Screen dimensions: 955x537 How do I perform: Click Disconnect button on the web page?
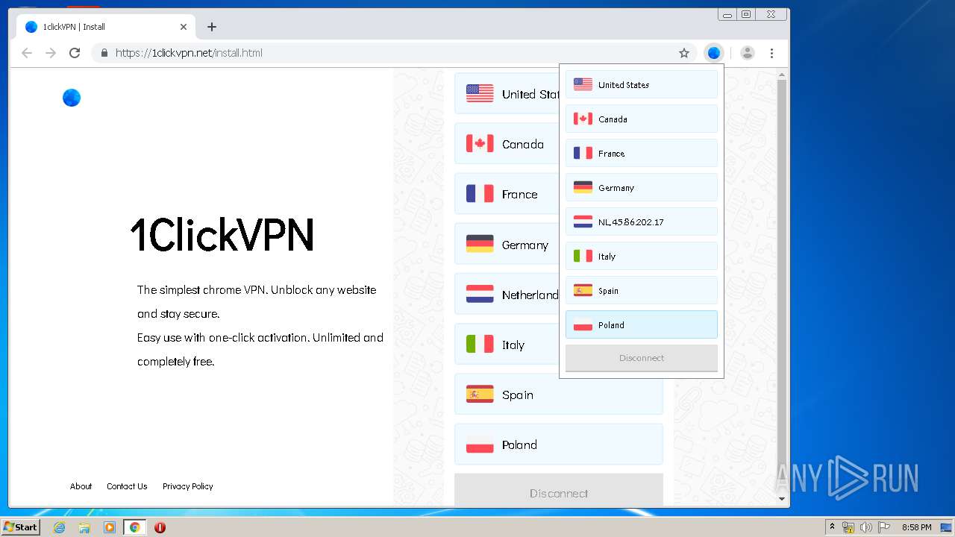point(559,491)
